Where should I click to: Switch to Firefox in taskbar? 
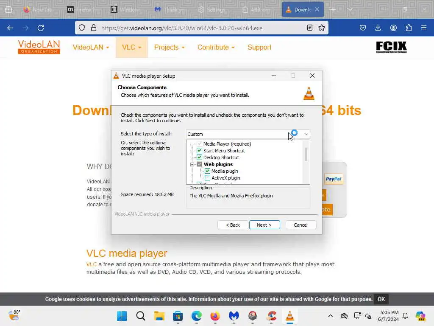click(215, 316)
